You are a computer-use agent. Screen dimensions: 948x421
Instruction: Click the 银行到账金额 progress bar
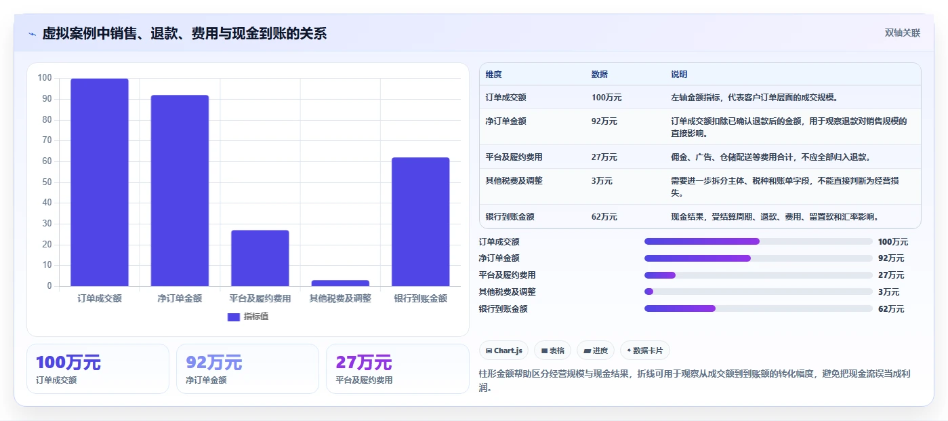pyautogui.click(x=758, y=308)
